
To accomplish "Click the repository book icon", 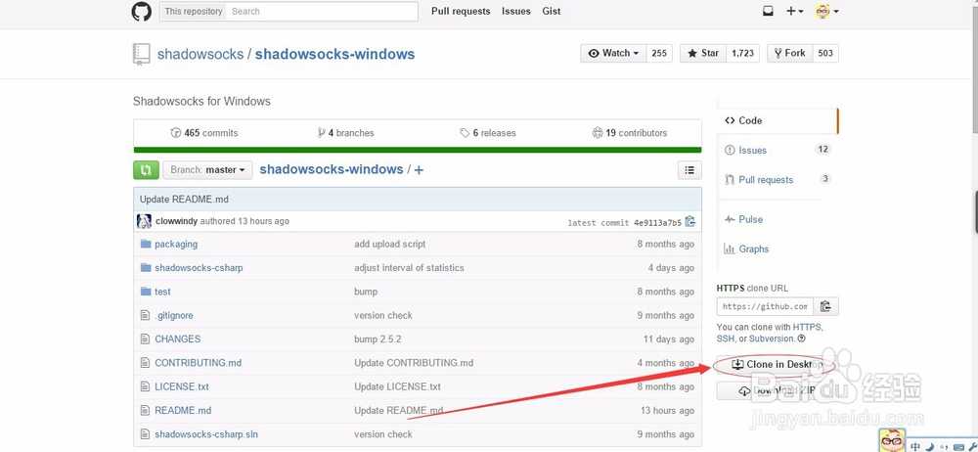I will [x=142, y=55].
